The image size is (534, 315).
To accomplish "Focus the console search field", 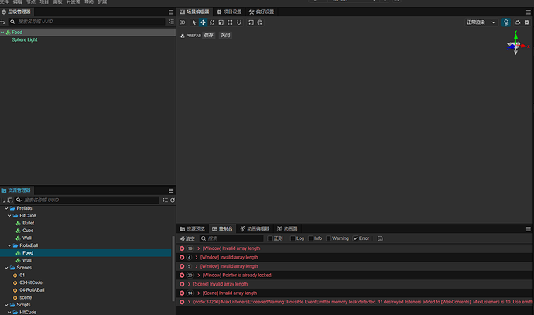I will pyautogui.click(x=231, y=238).
